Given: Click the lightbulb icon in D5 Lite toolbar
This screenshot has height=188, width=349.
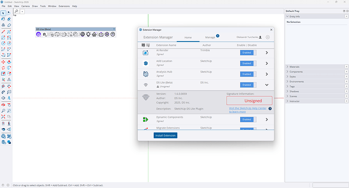Looking at the screenshot, I should (89, 34).
